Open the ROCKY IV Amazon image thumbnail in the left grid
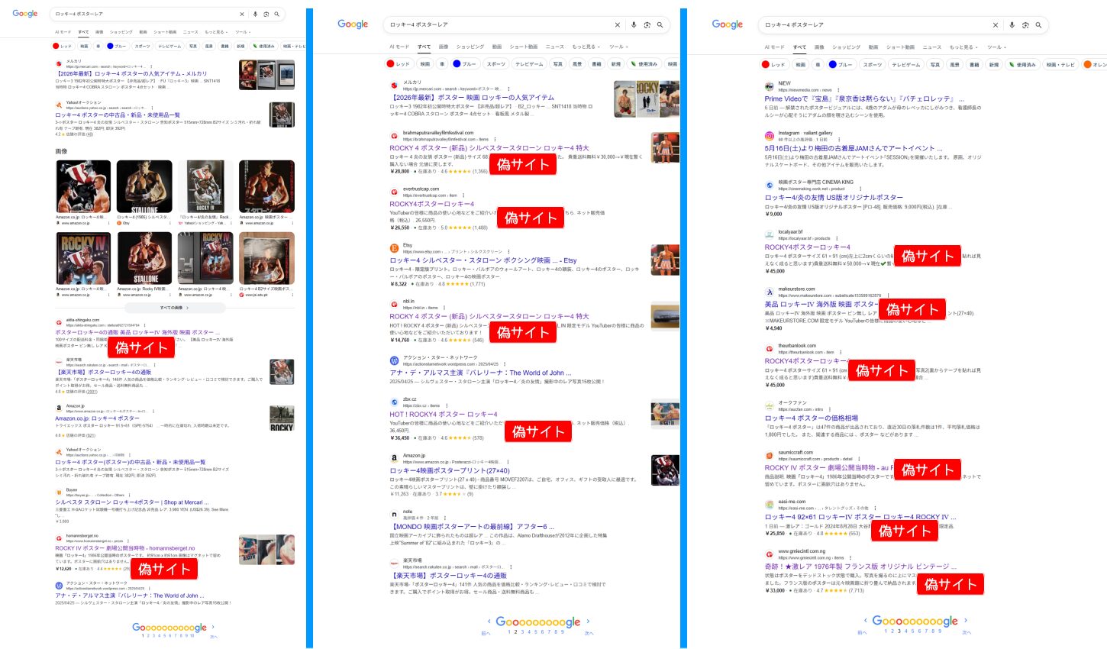The height and width of the screenshot is (649, 1107). click(83, 259)
